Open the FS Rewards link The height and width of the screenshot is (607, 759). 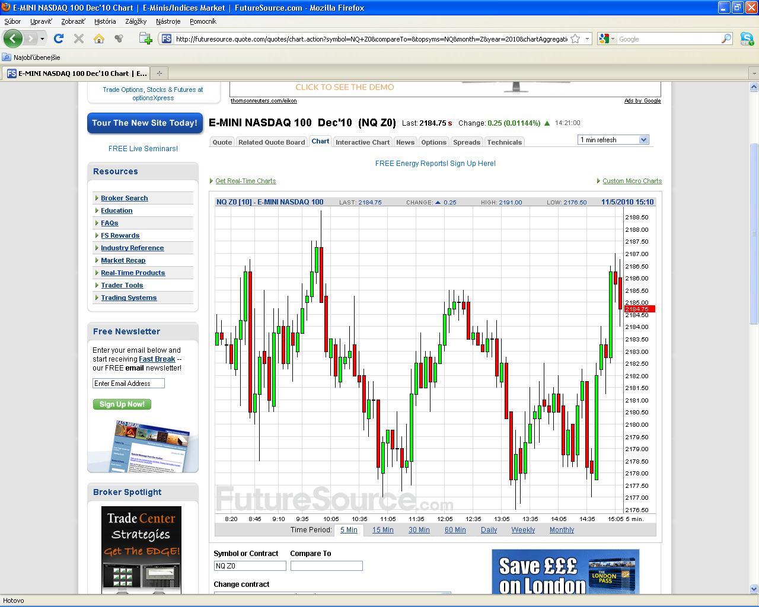pos(120,235)
